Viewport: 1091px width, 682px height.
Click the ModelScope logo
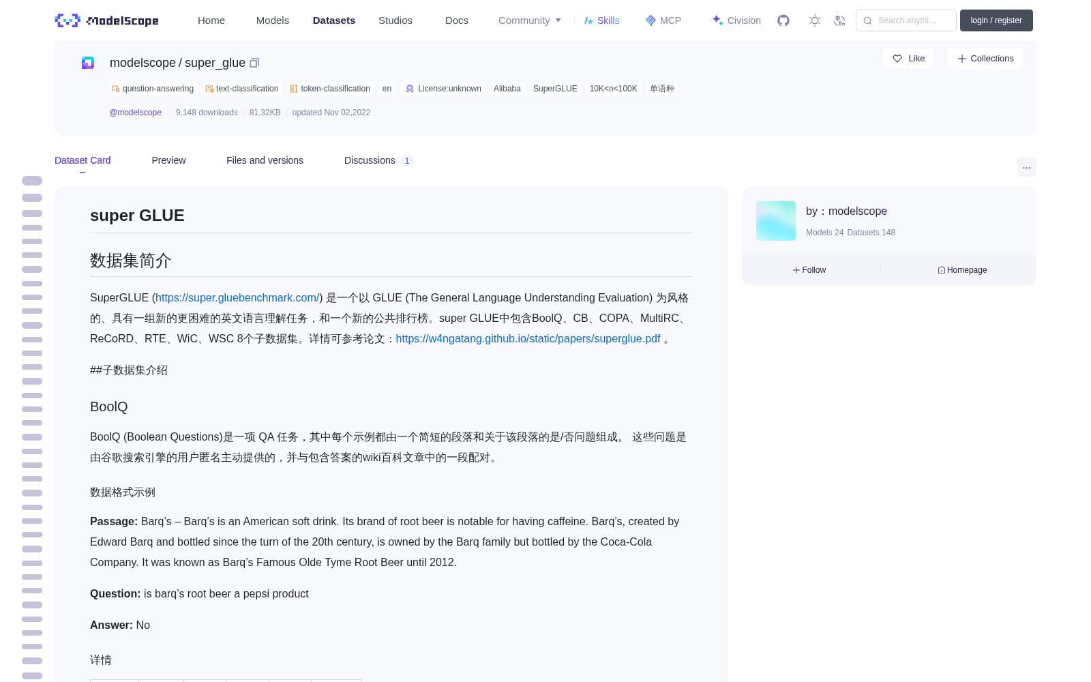click(106, 20)
